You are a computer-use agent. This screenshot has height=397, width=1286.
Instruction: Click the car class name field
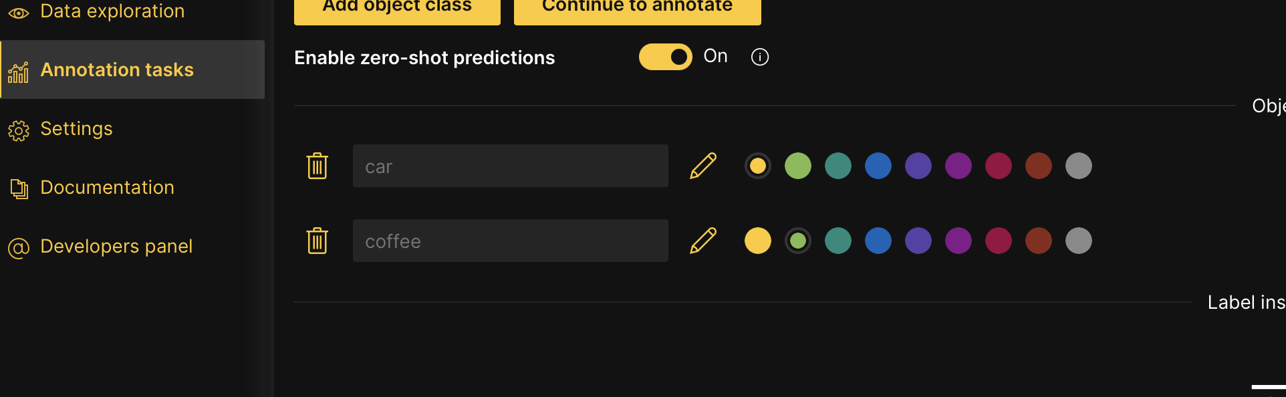pos(510,166)
